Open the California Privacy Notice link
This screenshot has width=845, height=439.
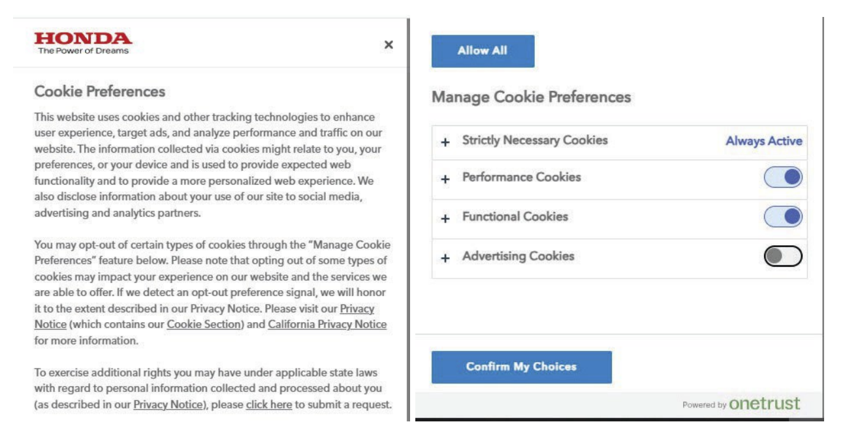[327, 324]
